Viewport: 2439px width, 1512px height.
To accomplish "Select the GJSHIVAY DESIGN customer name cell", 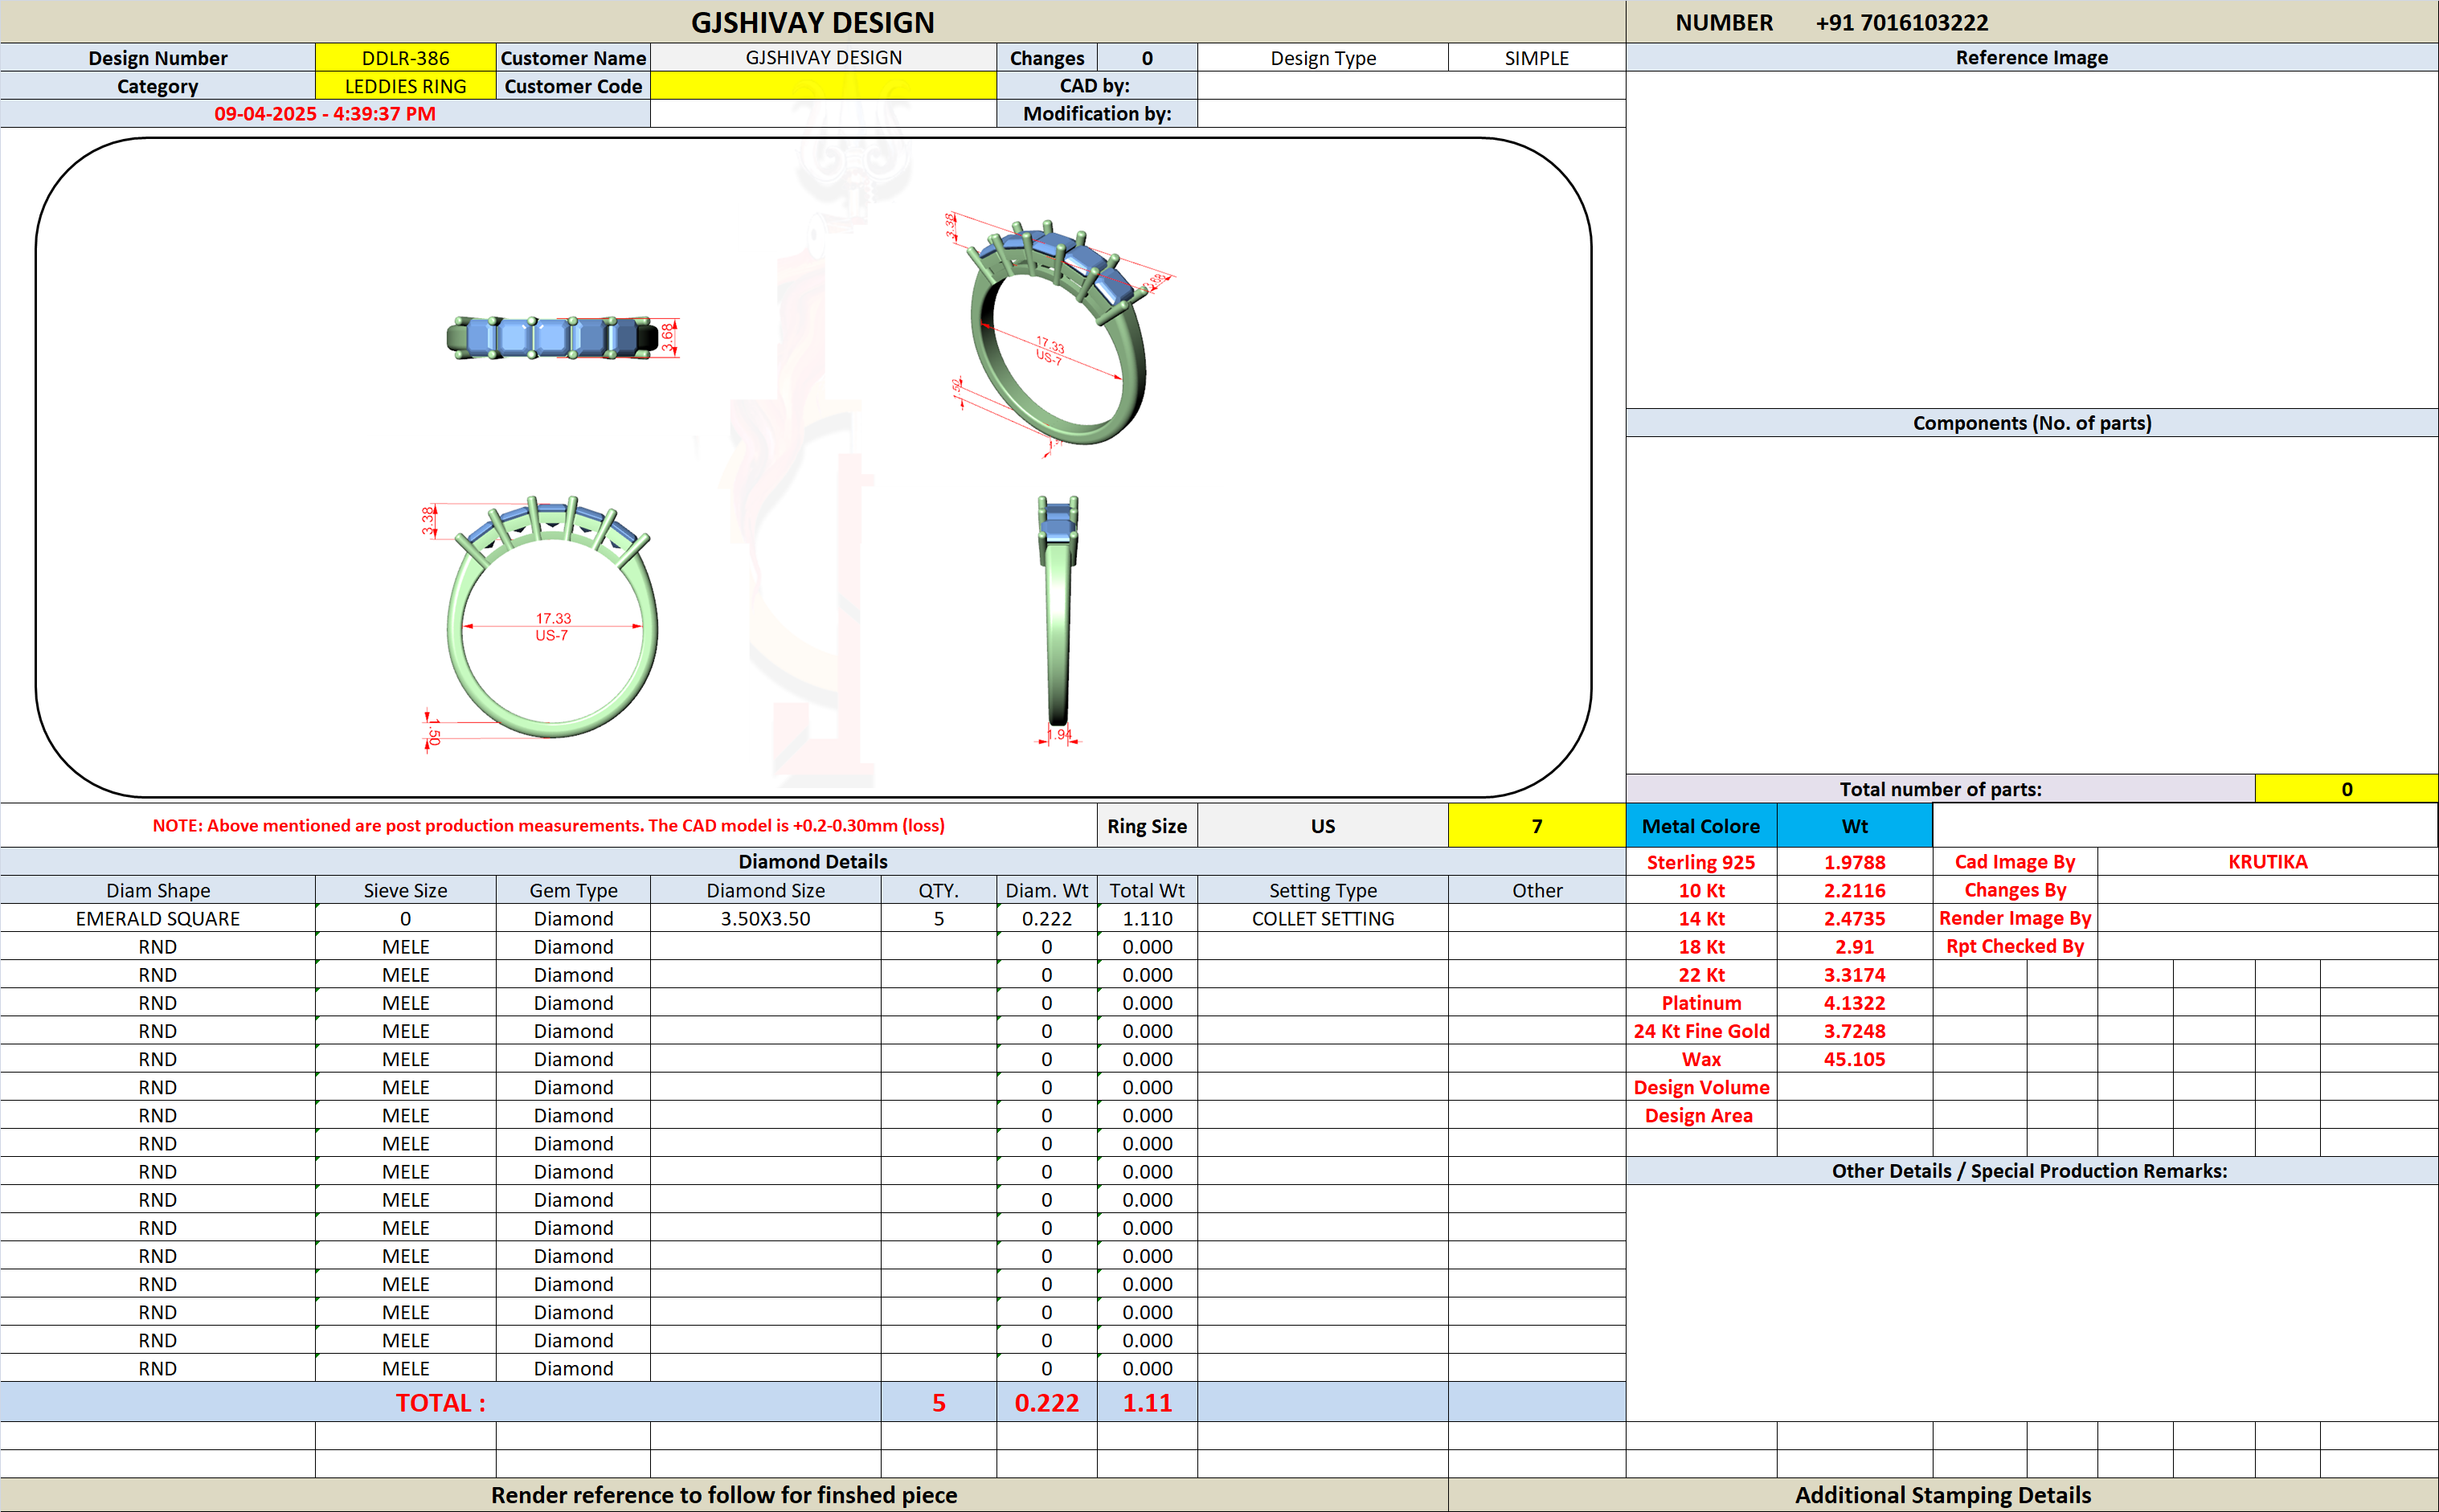I will tap(823, 58).
